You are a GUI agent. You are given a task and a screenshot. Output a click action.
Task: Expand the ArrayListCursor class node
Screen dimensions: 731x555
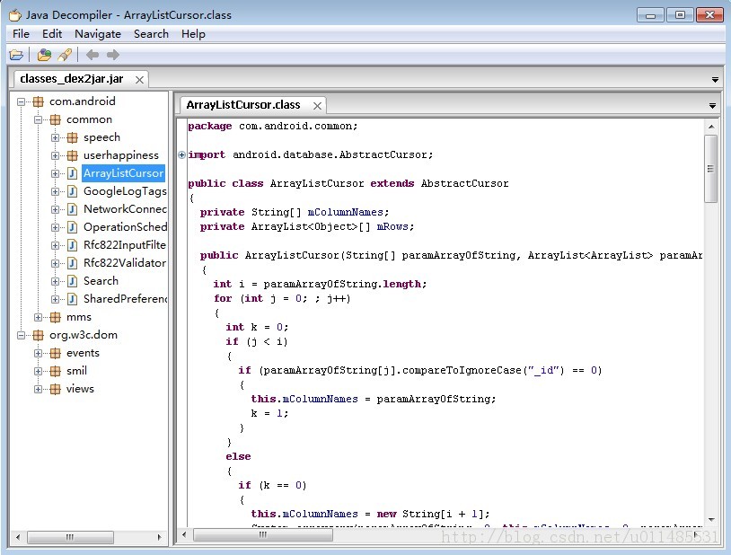tap(55, 173)
